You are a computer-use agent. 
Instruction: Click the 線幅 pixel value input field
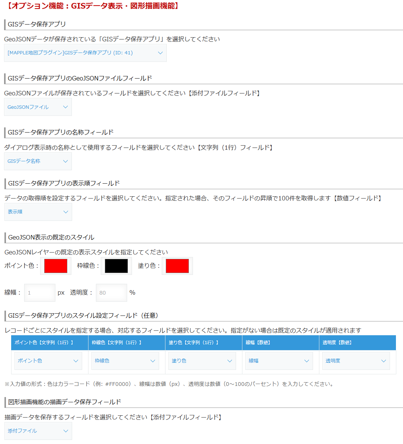click(39, 292)
